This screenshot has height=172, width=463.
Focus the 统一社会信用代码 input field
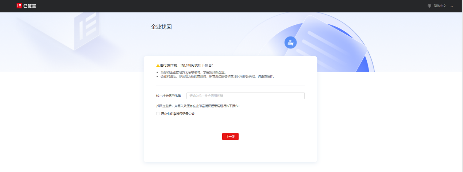coord(245,96)
